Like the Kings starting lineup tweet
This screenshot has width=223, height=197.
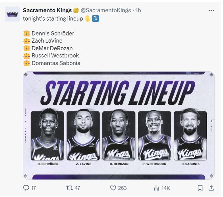(113, 188)
